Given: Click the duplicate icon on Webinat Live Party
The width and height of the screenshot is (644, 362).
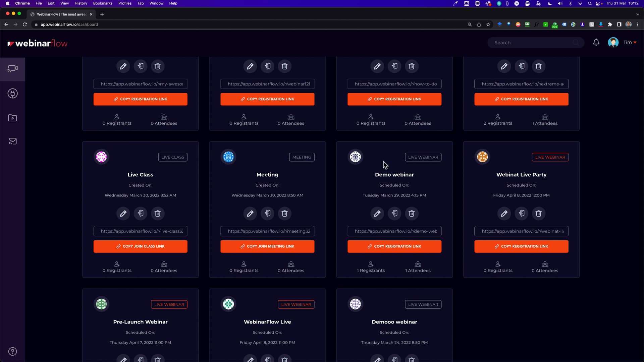Looking at the screenshot, I should coord(522,214).
